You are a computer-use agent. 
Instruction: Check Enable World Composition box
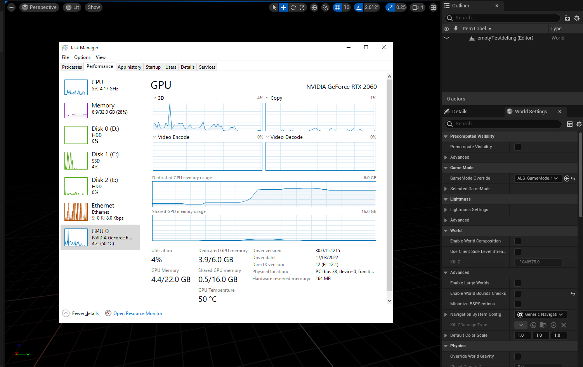518,241
